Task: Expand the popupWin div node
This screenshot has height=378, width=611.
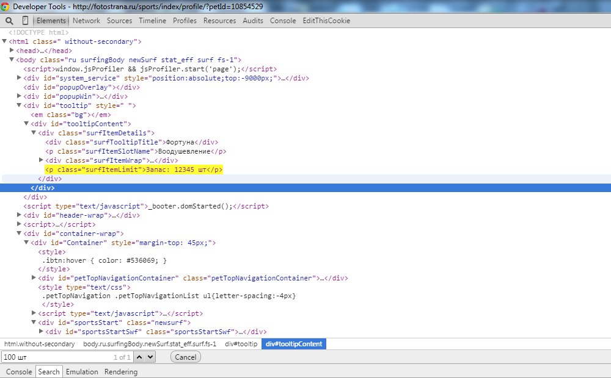Action: [x=19, y=96]
